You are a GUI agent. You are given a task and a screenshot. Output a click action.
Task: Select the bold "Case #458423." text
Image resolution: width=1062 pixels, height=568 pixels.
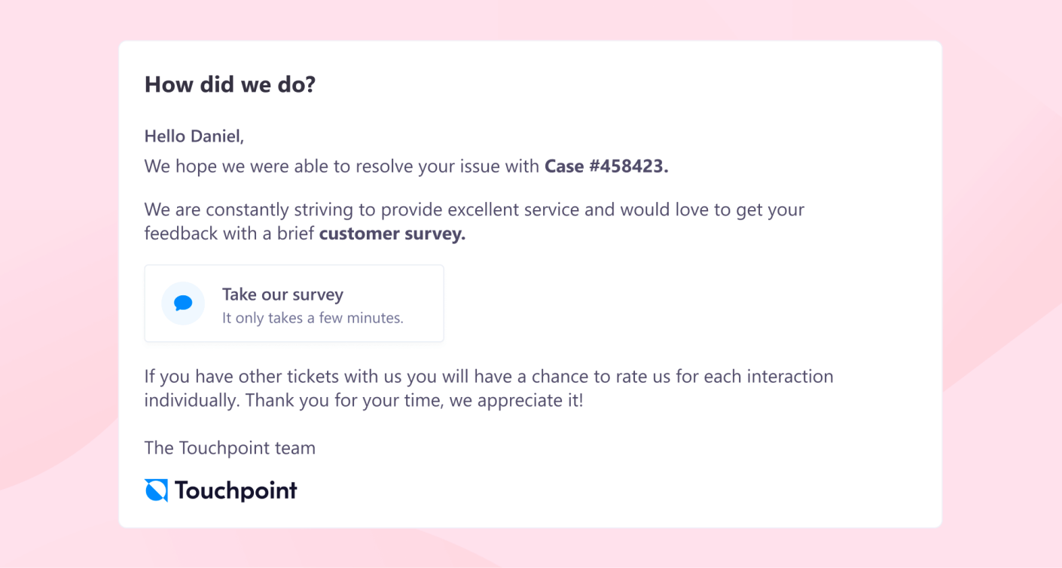tap(606, 166)
